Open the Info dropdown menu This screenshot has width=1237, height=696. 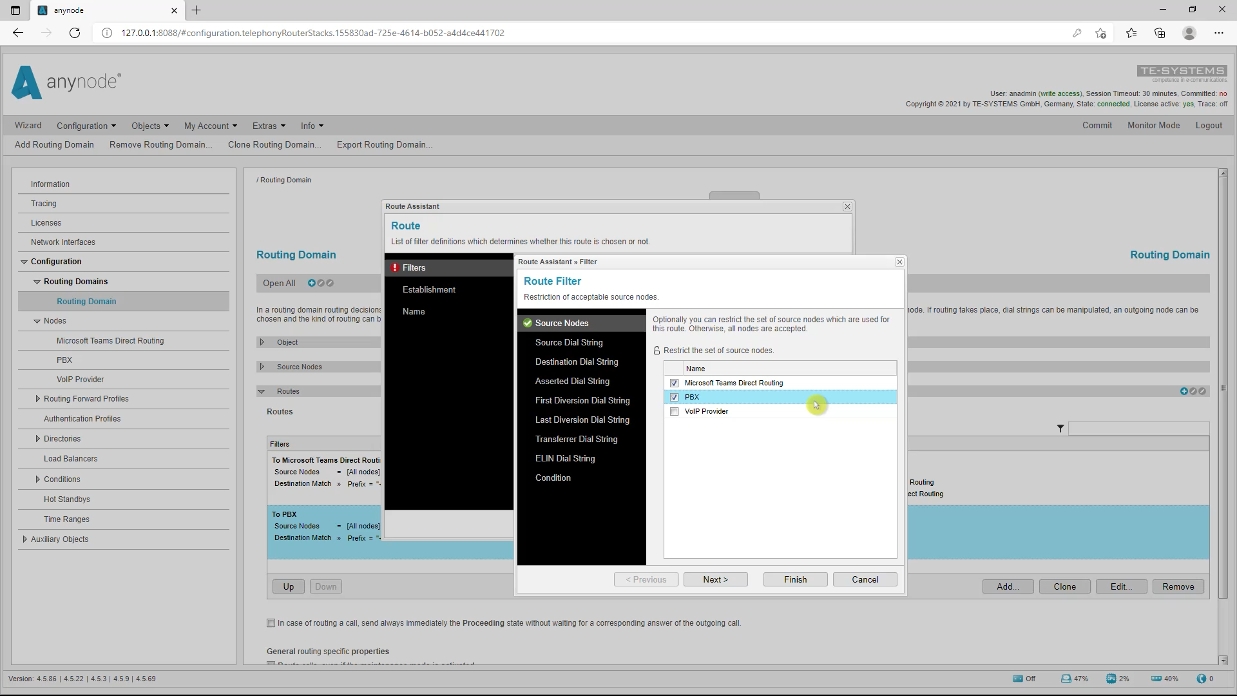click(x=312, y=126)
